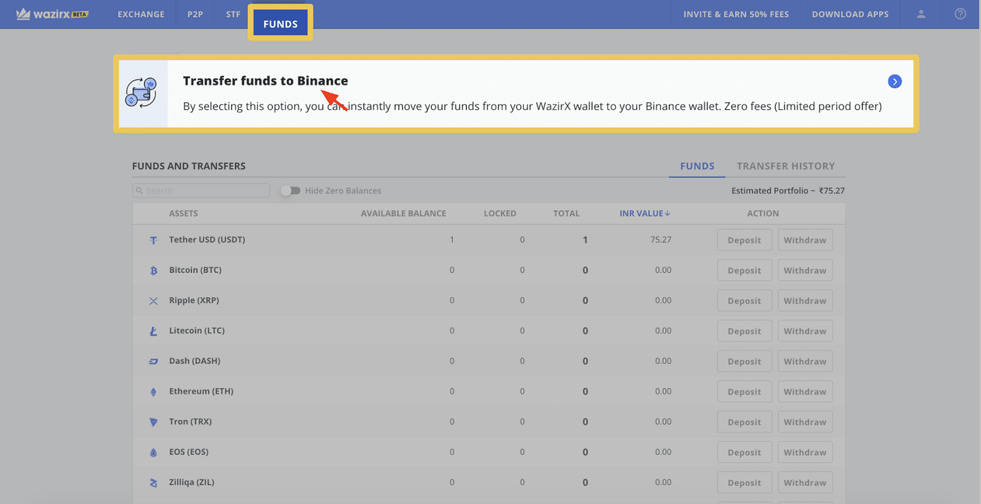Deposit Ripple (XRP)
The height and width of the screenshot is (504, 981).
click(745, 301)
